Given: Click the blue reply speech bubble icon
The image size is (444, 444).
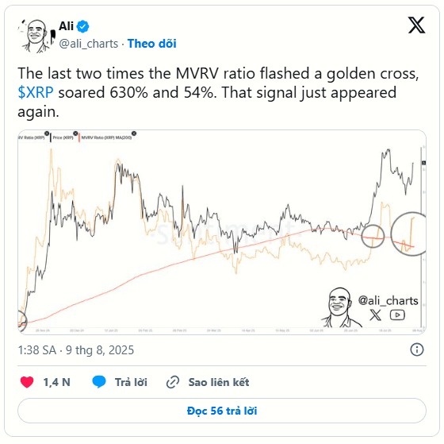Looking at the screenshot, I should (99, 382).
